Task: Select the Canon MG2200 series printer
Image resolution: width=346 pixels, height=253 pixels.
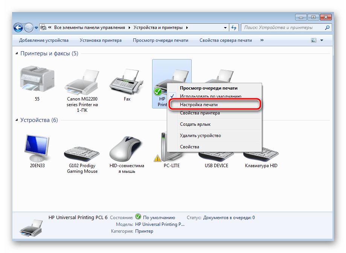Action: click(x=82, y=84)
